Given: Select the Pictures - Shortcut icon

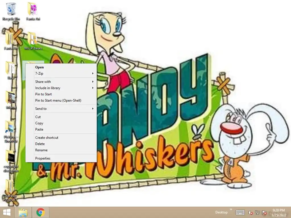Looking at the screenshot, I should [11, 132].
